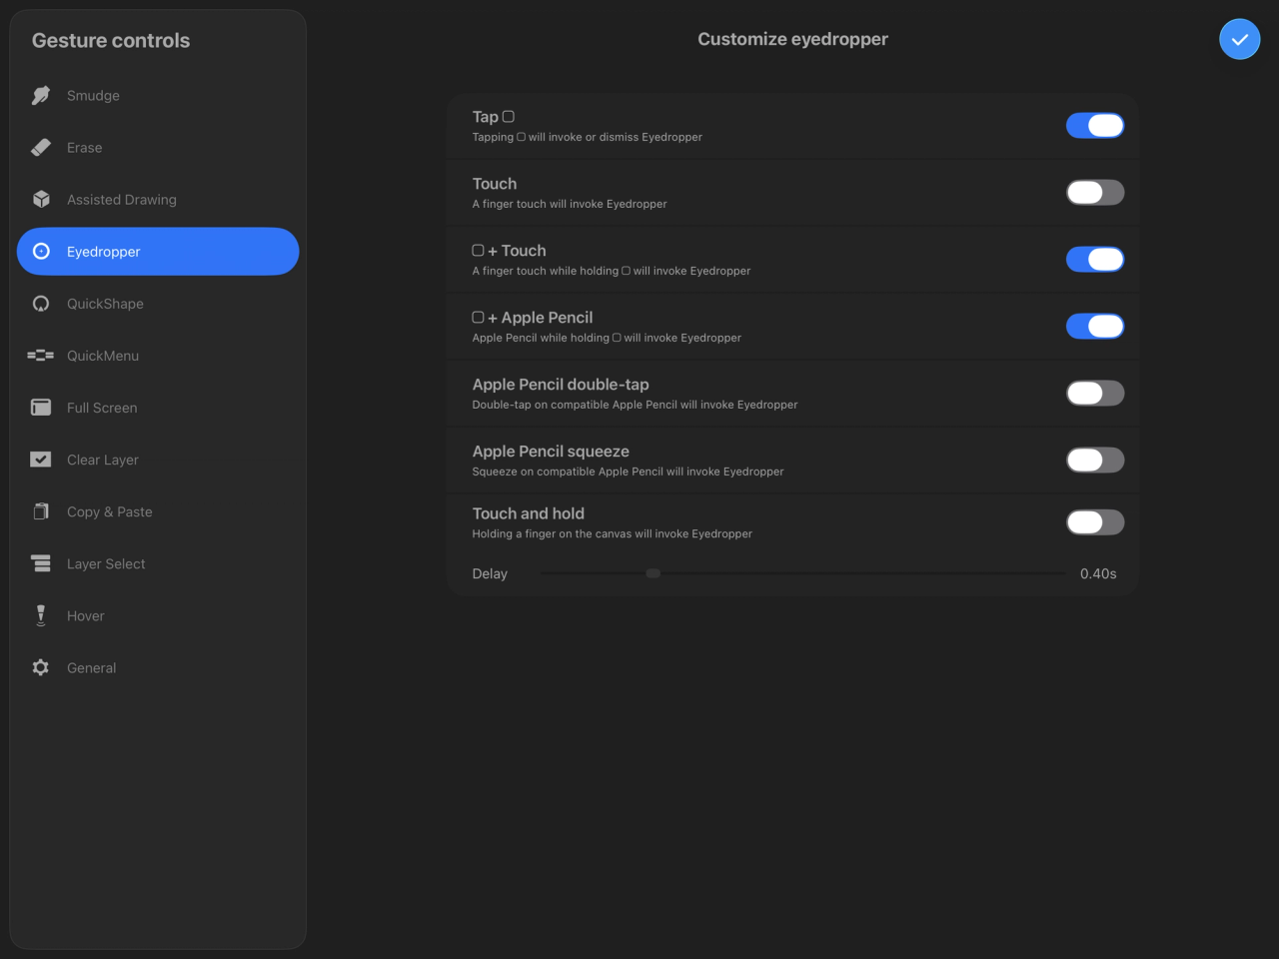Select Assisted Drawing in the sidebar
The image size is (1279, 959).
click(158, 200)
